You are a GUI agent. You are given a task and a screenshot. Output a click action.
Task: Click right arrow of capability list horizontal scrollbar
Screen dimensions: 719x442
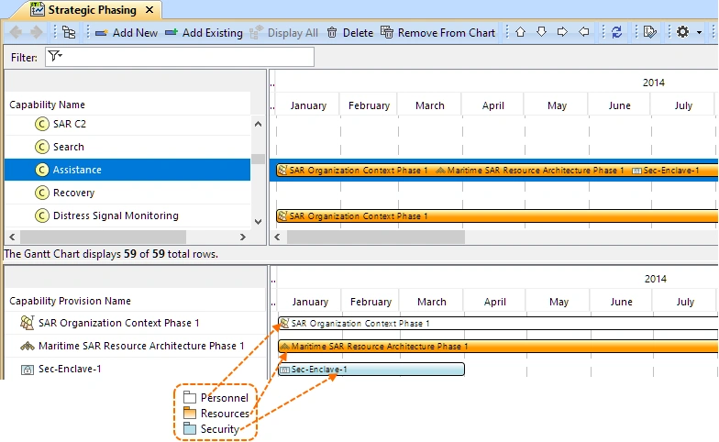(243, 237)
